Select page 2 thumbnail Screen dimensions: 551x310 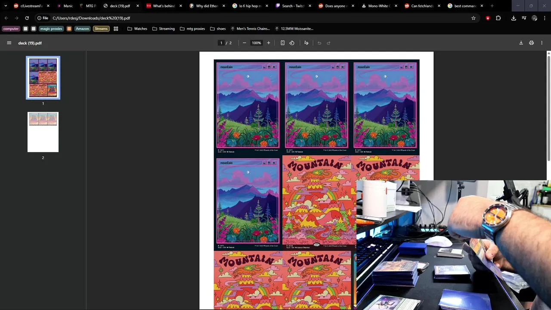pos(43,132)
